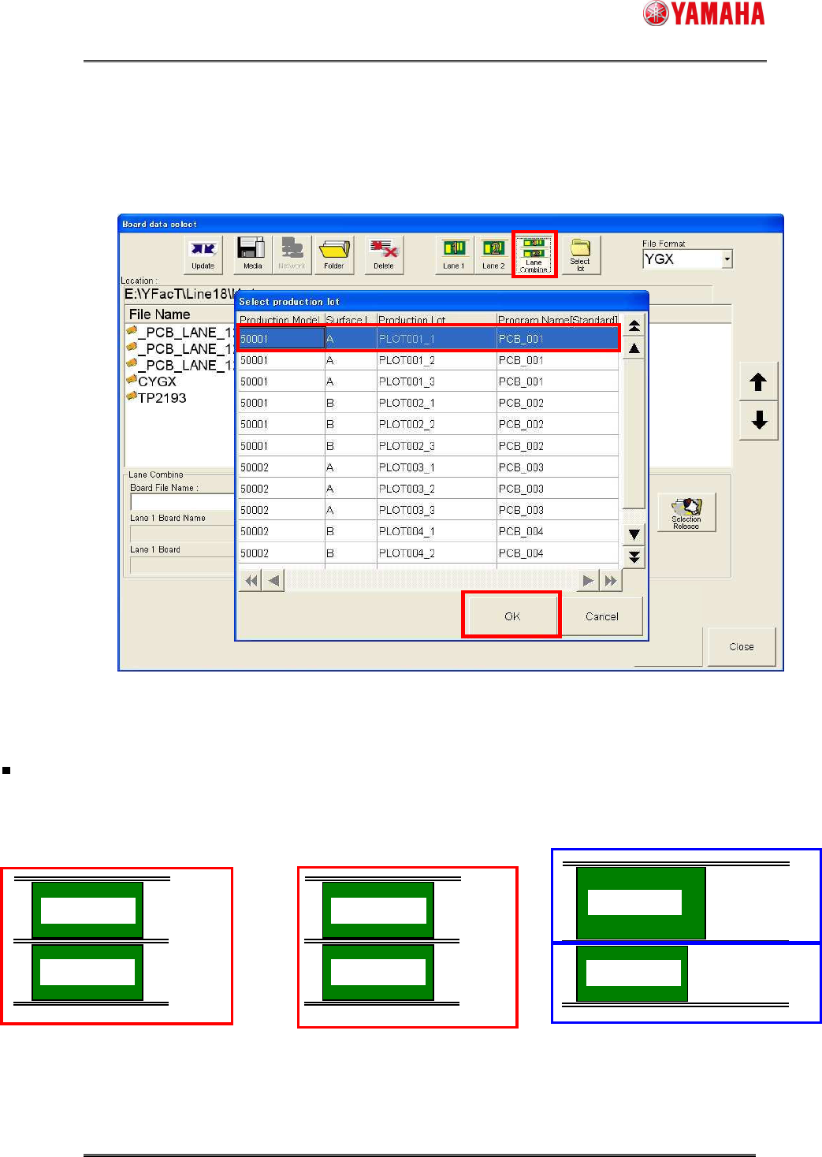Select the CYGX file in file list

(157, 381)
